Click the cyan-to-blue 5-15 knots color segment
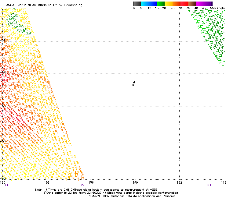Viewport: 226px width, 198px height. [149, 4]
